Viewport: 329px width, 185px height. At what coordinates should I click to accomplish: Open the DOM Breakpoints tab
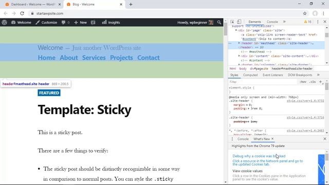point(300,75)
